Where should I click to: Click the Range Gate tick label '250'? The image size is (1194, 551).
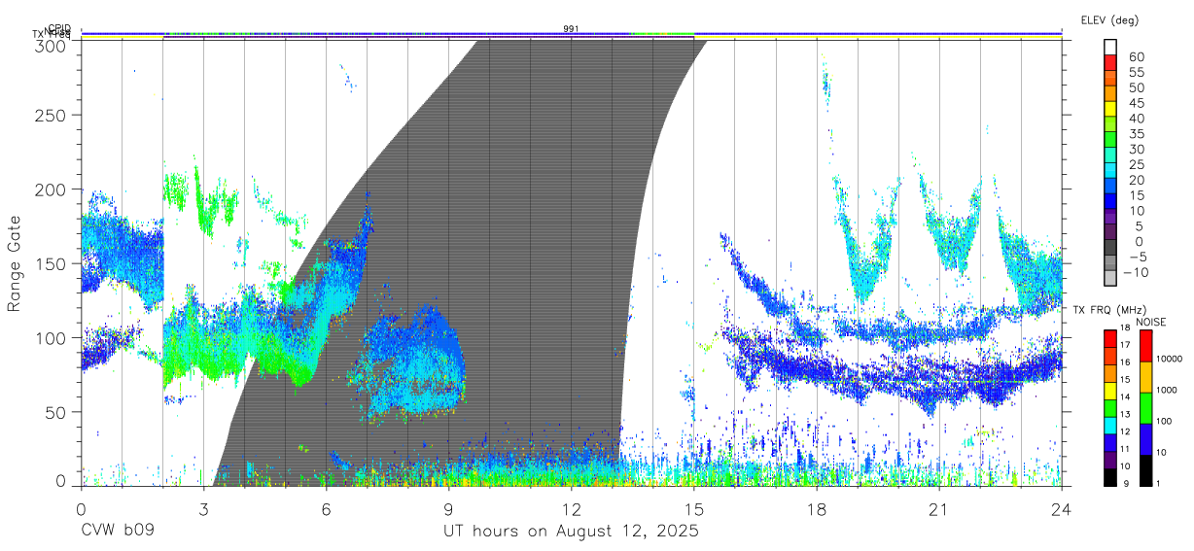[x=50, y=116]
